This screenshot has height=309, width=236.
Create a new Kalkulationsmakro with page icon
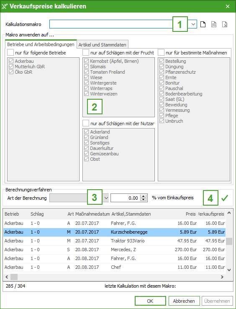203,24
